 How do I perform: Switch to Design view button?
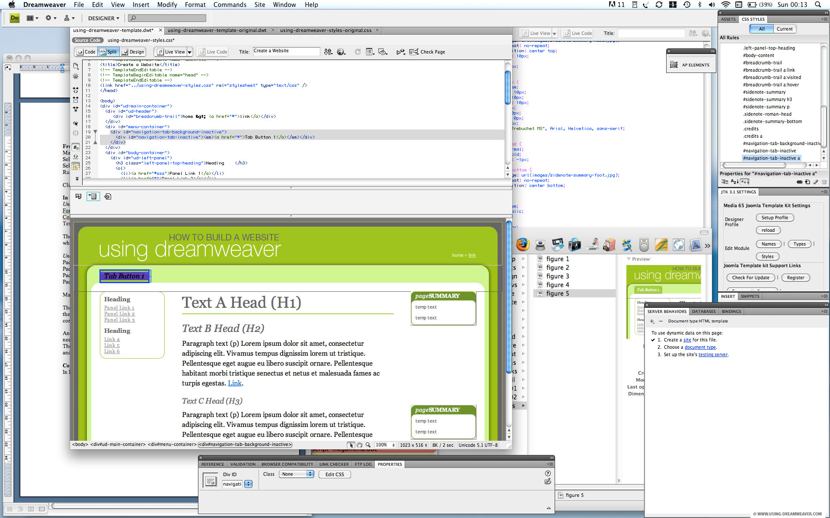pos(133,52)
